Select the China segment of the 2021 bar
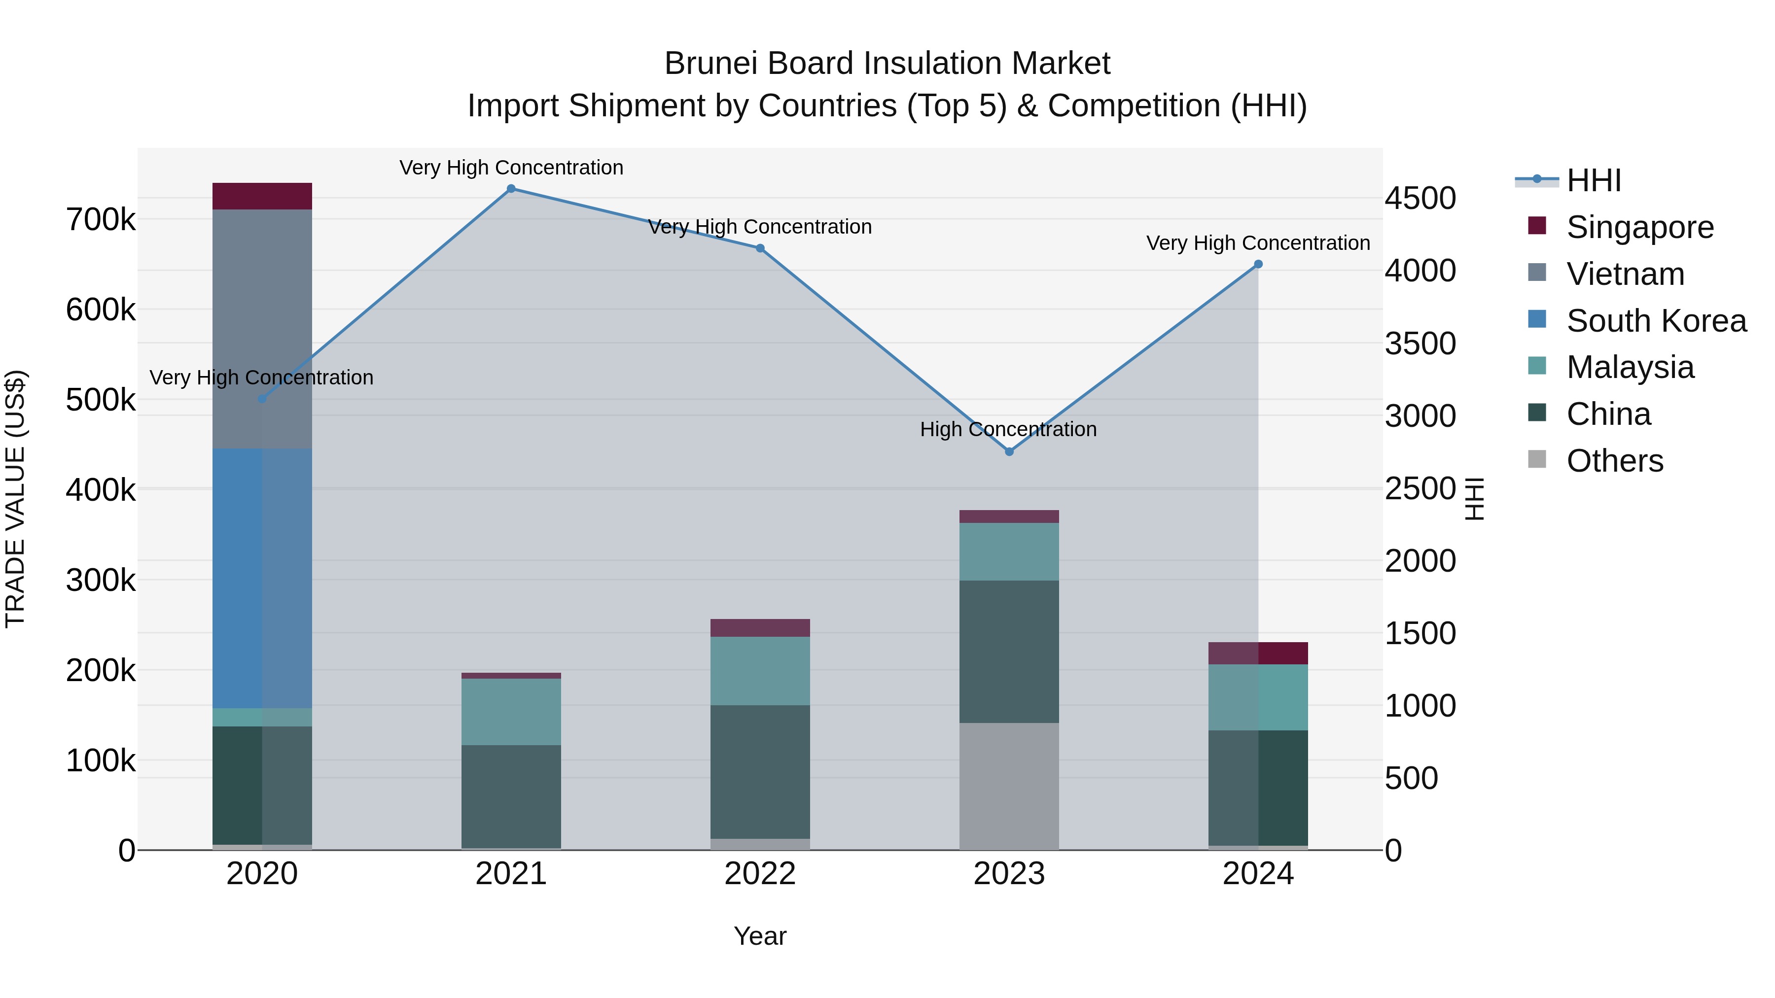Image resolution: width=1775 pixels, height=998 pixels. click(511, 796)
